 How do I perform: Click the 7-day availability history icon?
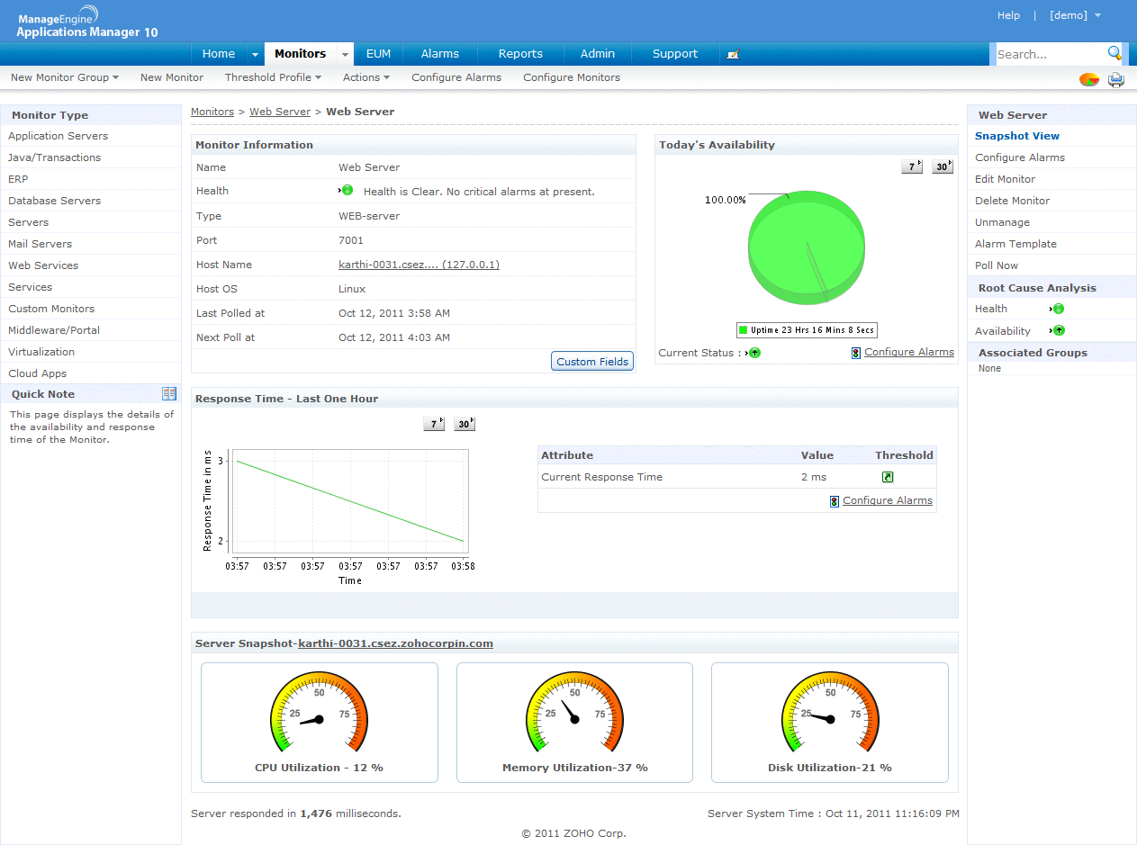point(912,166)
